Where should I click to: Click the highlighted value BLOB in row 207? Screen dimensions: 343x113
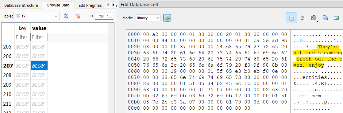tap(39, 65)
